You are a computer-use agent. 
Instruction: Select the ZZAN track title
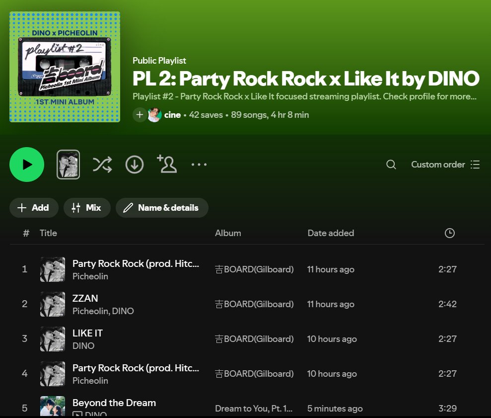point(85,298)
